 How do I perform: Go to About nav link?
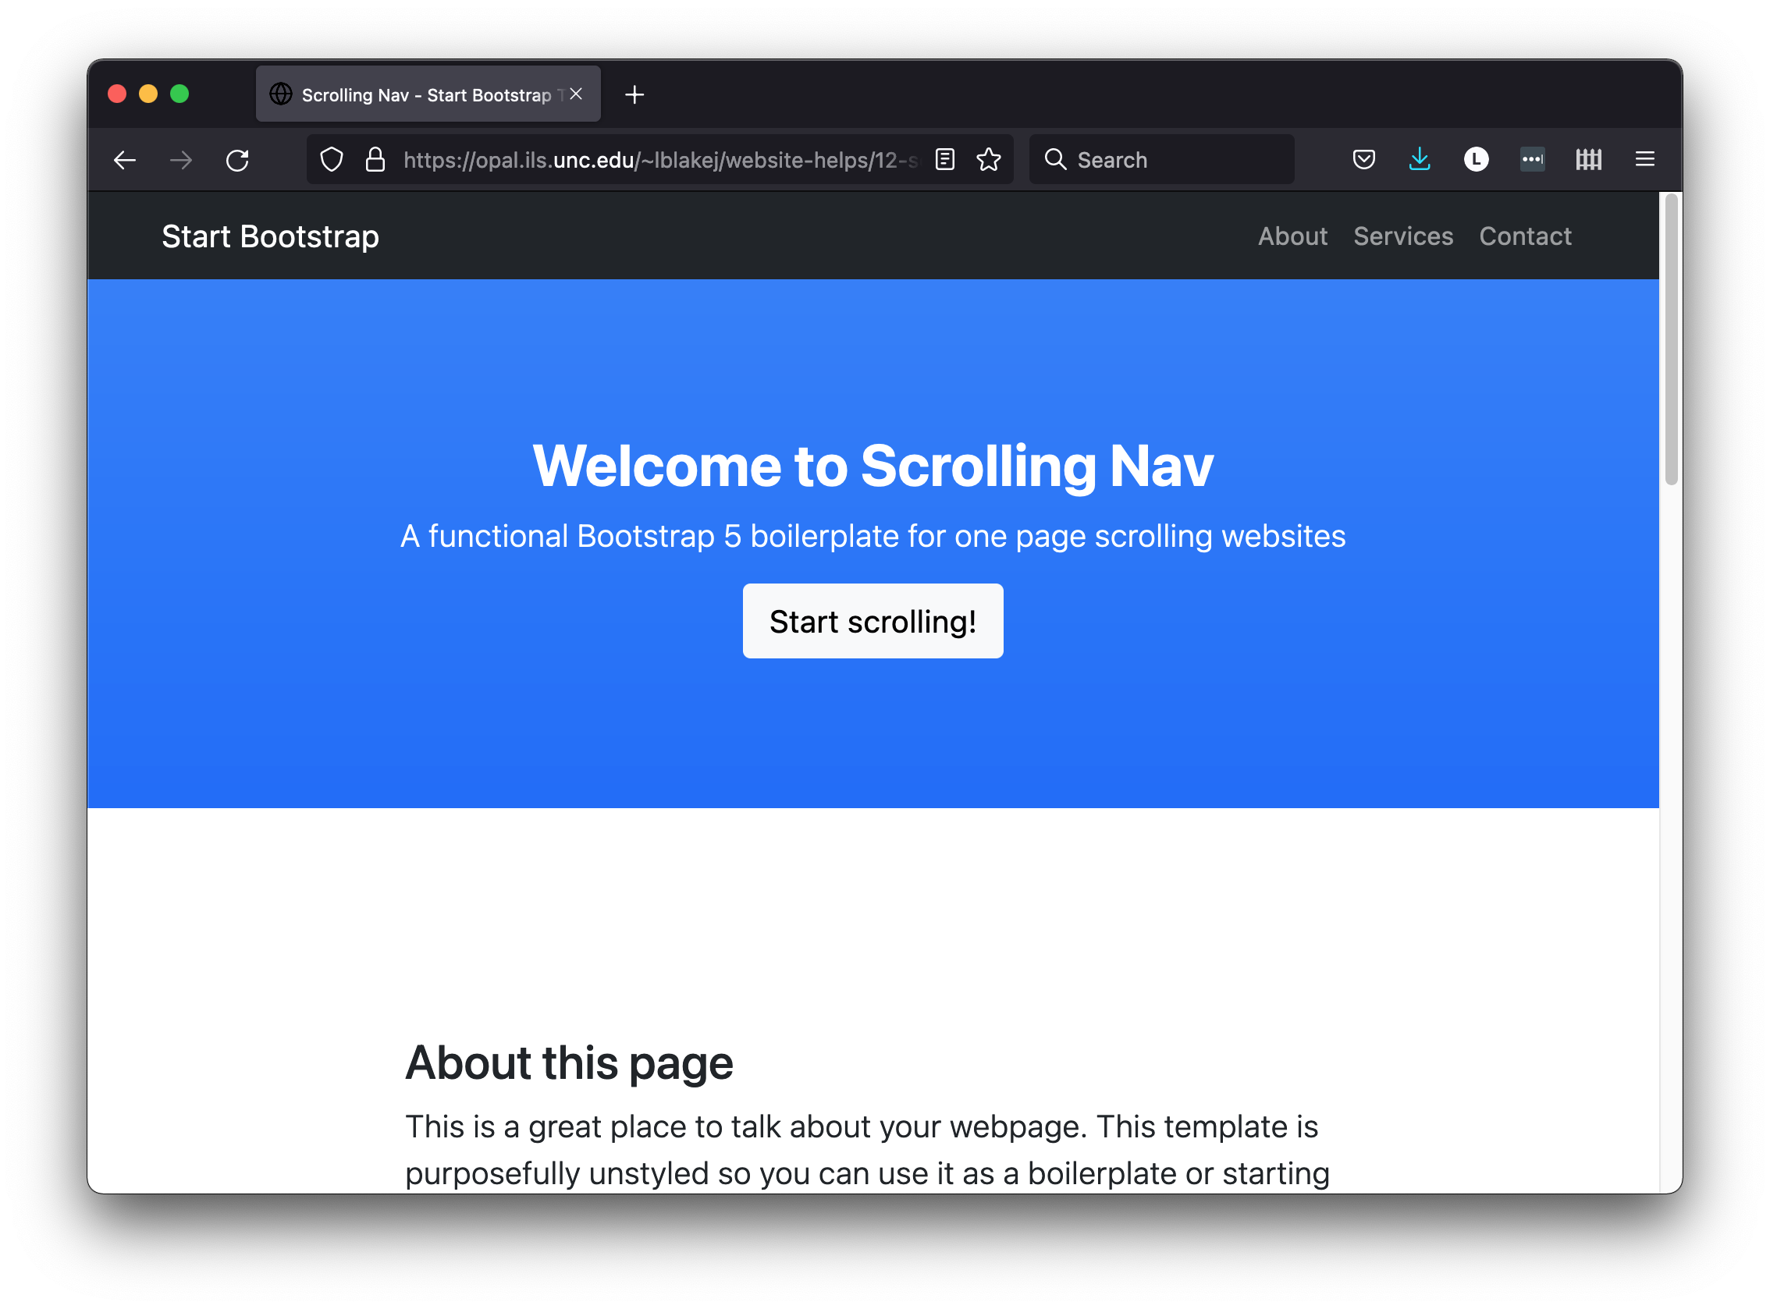click(1292, 236)
